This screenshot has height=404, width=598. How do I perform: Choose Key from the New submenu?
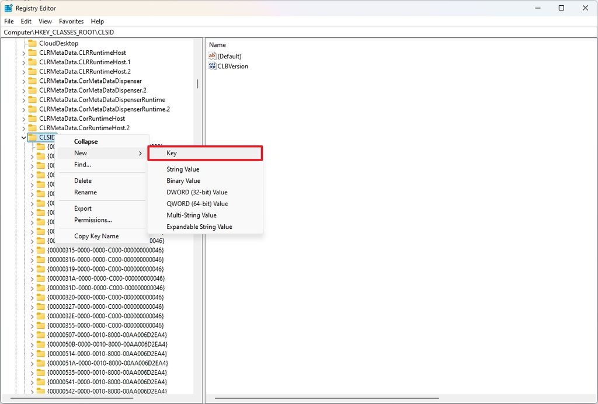click(173, 153)
